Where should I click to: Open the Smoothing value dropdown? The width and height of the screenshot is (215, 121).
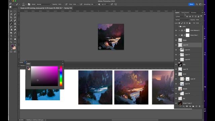point(96,4)
